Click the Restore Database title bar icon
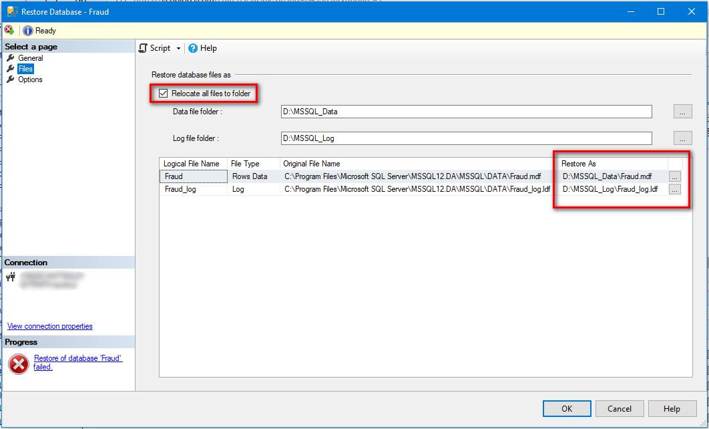709x429 pixels. click(x=11, y=11)
